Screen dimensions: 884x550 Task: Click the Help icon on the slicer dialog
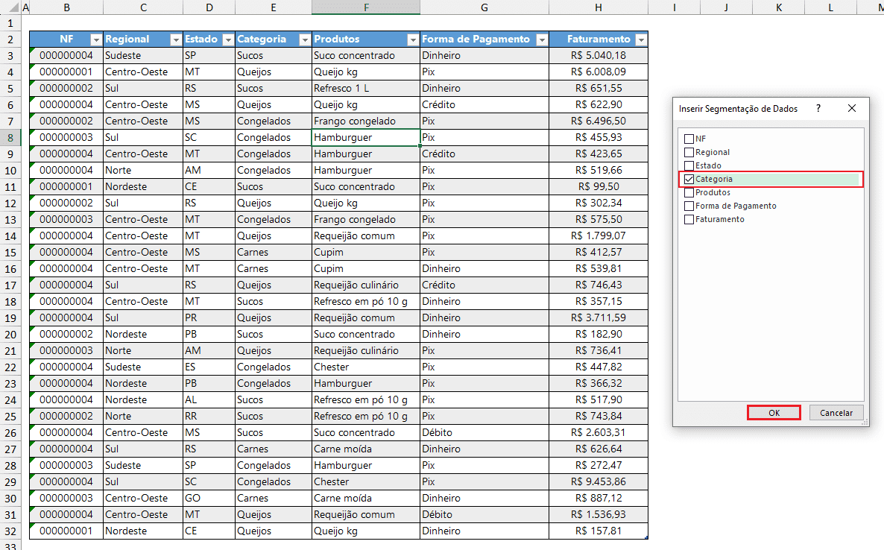tap(818, 108)
